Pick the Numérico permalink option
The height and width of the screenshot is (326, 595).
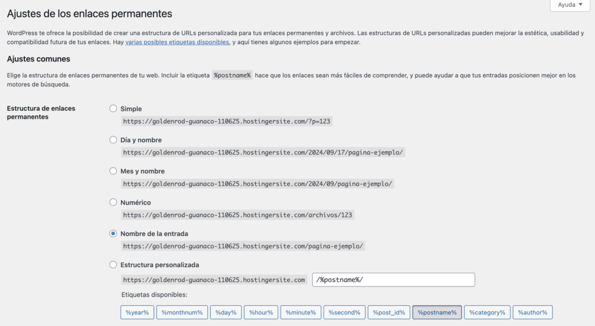tap(113, 202)
